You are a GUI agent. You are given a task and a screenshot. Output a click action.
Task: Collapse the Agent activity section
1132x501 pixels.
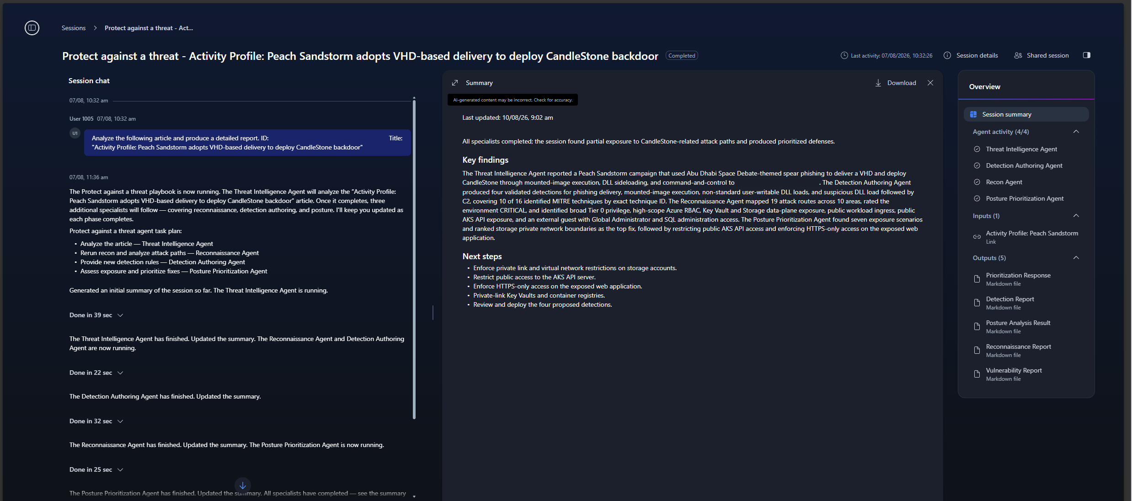point(1076,132)
